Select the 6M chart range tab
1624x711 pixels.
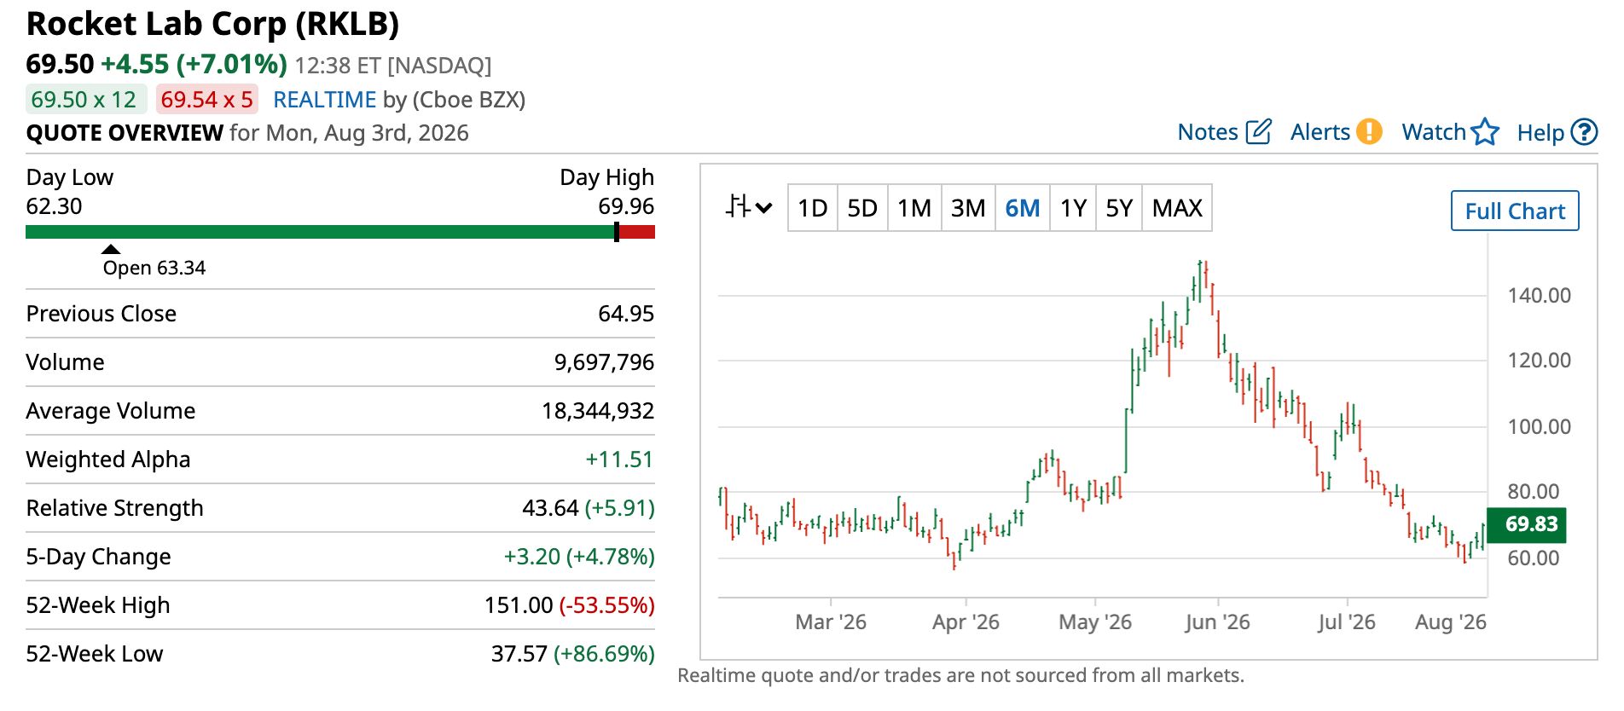click(x=1023, y=208)
